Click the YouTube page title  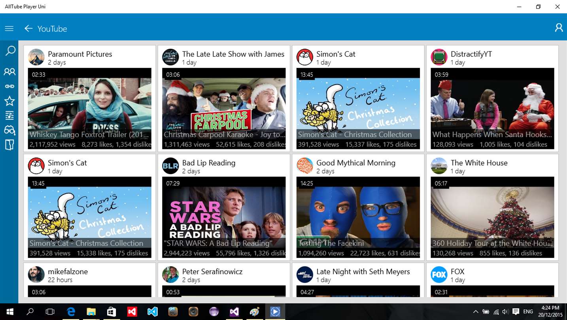(52, 28)
